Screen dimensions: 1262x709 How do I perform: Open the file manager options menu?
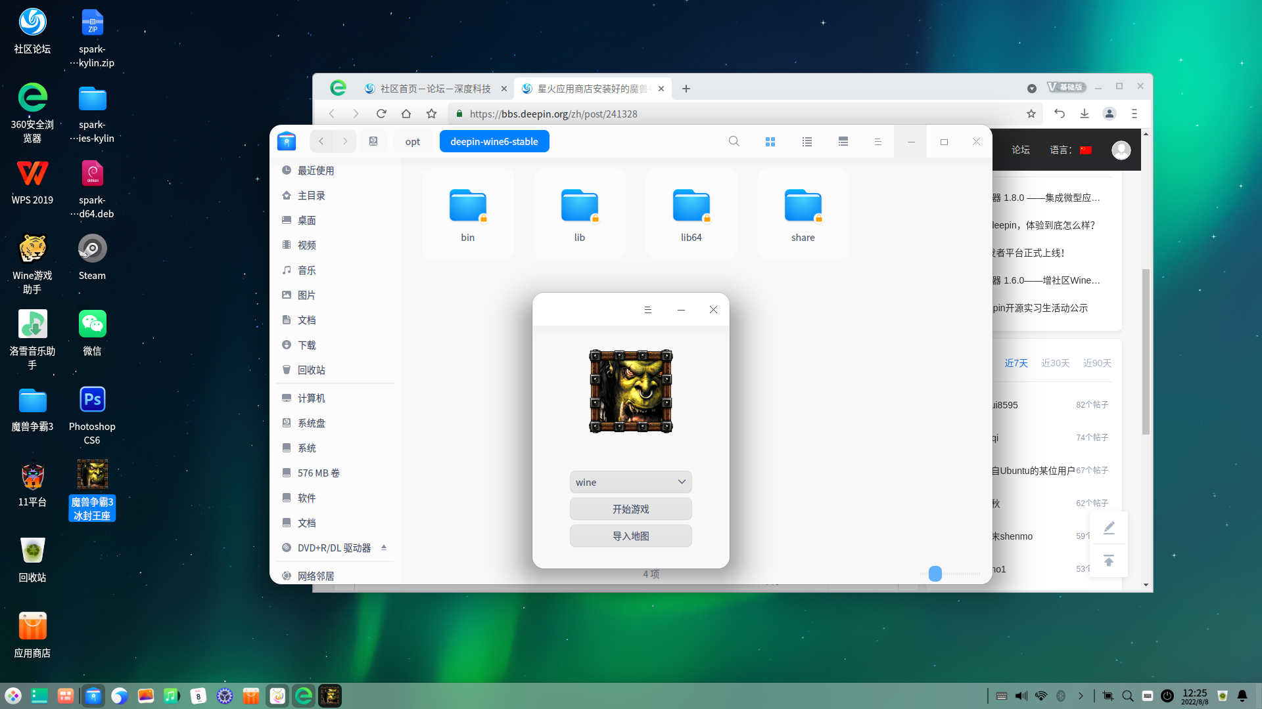click(x=877, y=141)
